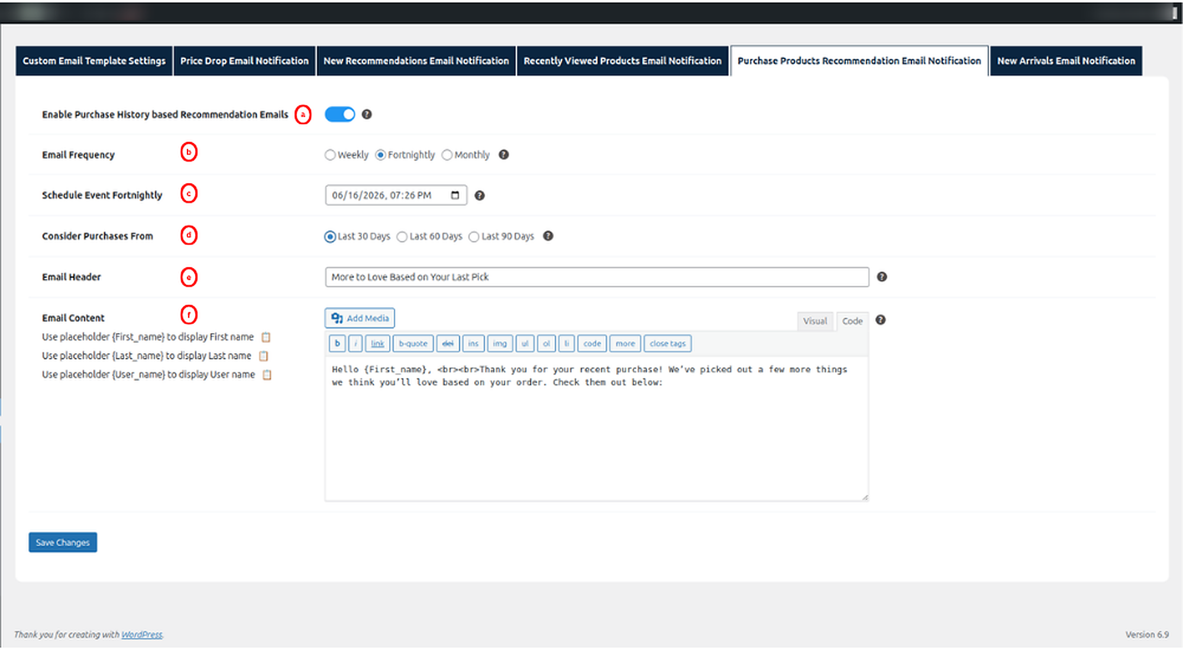Click the close tags toolbar button
Viewport: 1183px width, 650px height.
pyautogui.click(x=667, y=343)
